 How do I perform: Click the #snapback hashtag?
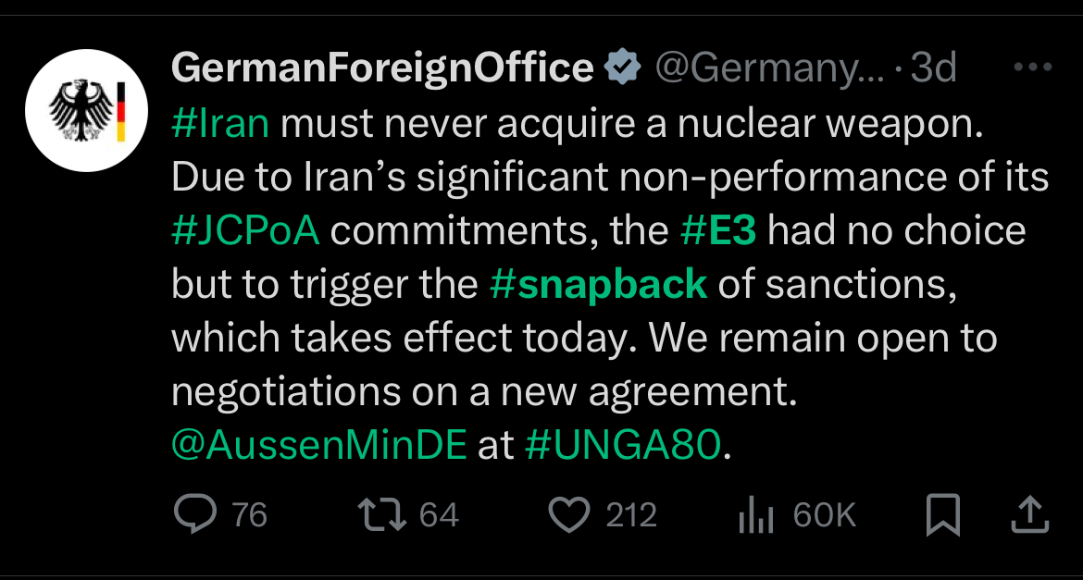tap(598, 284)
